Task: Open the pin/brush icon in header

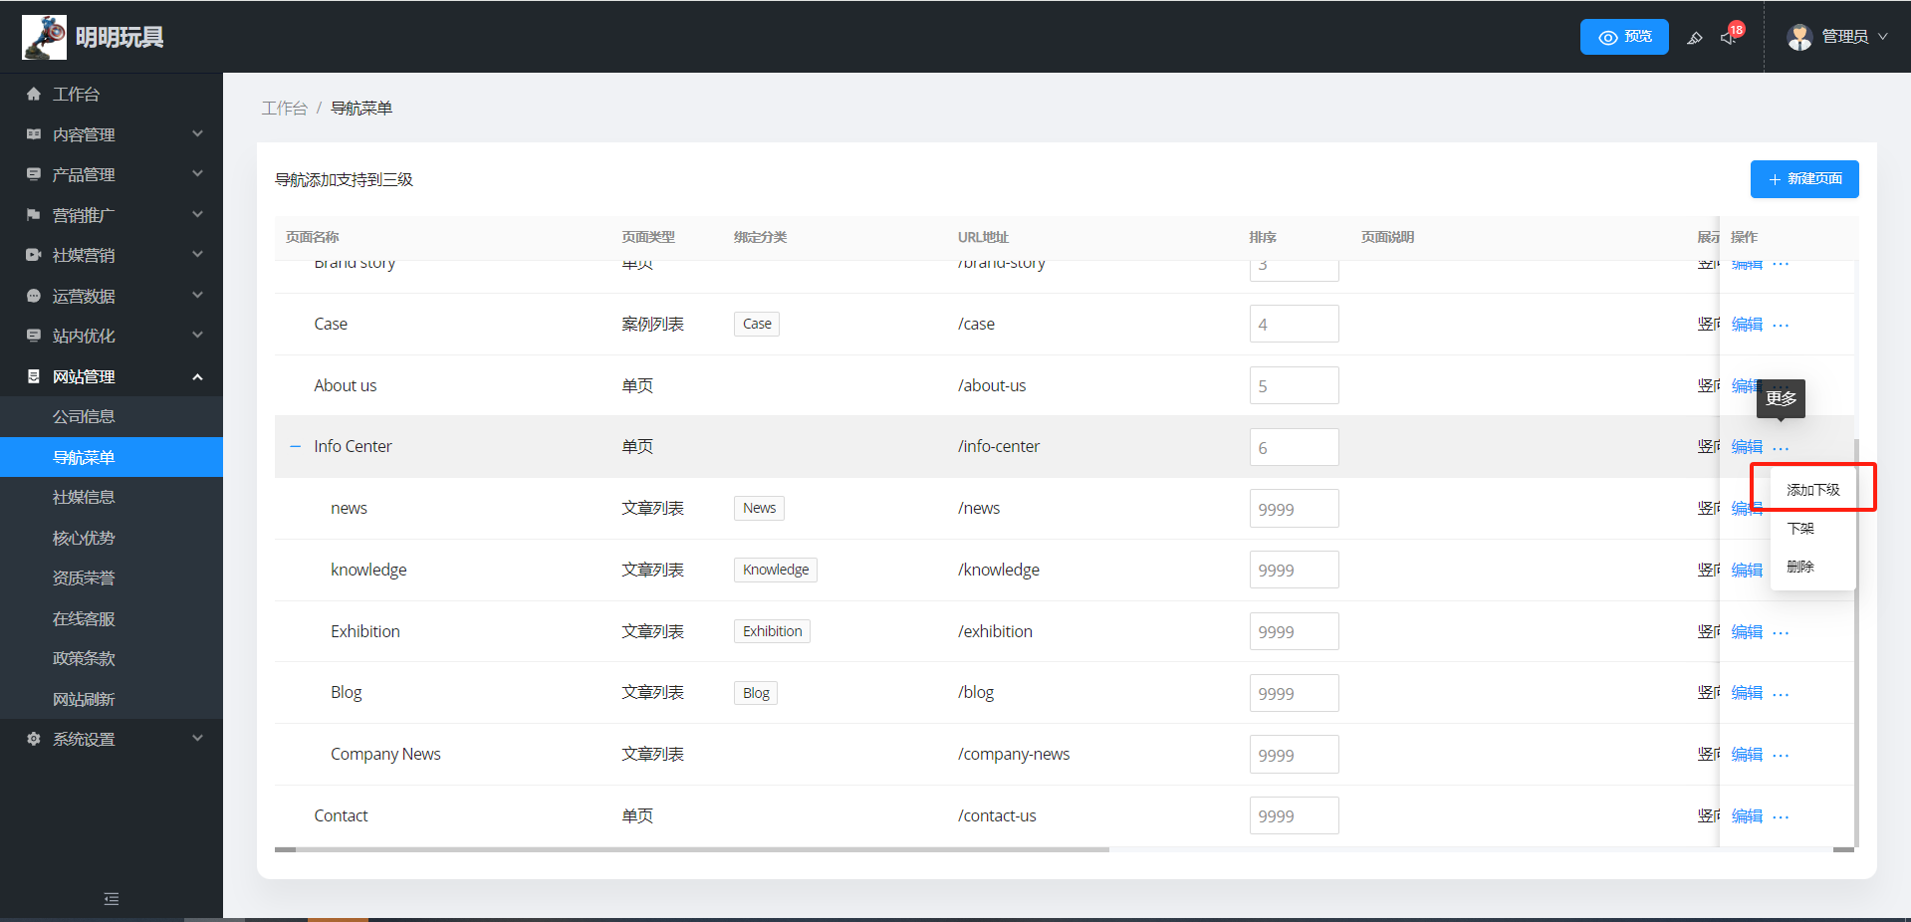Action: (x=1694, y=38)
